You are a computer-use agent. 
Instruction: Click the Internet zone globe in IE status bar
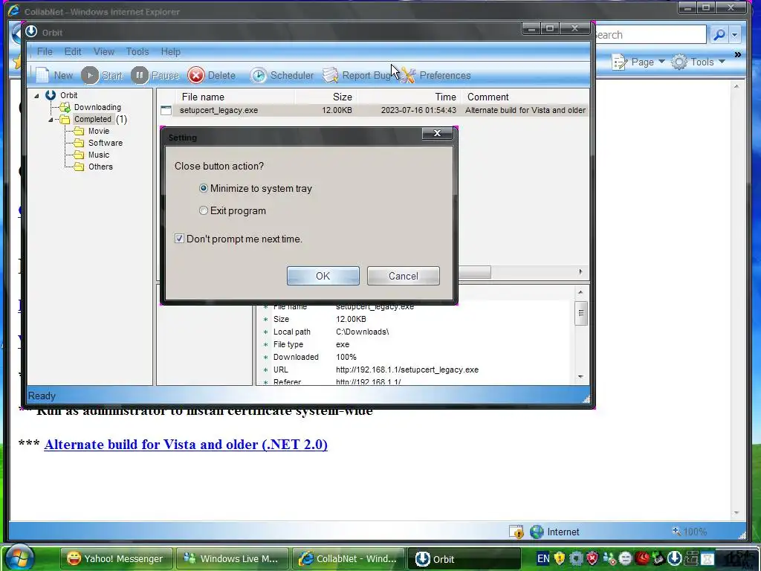click(537, 532)
